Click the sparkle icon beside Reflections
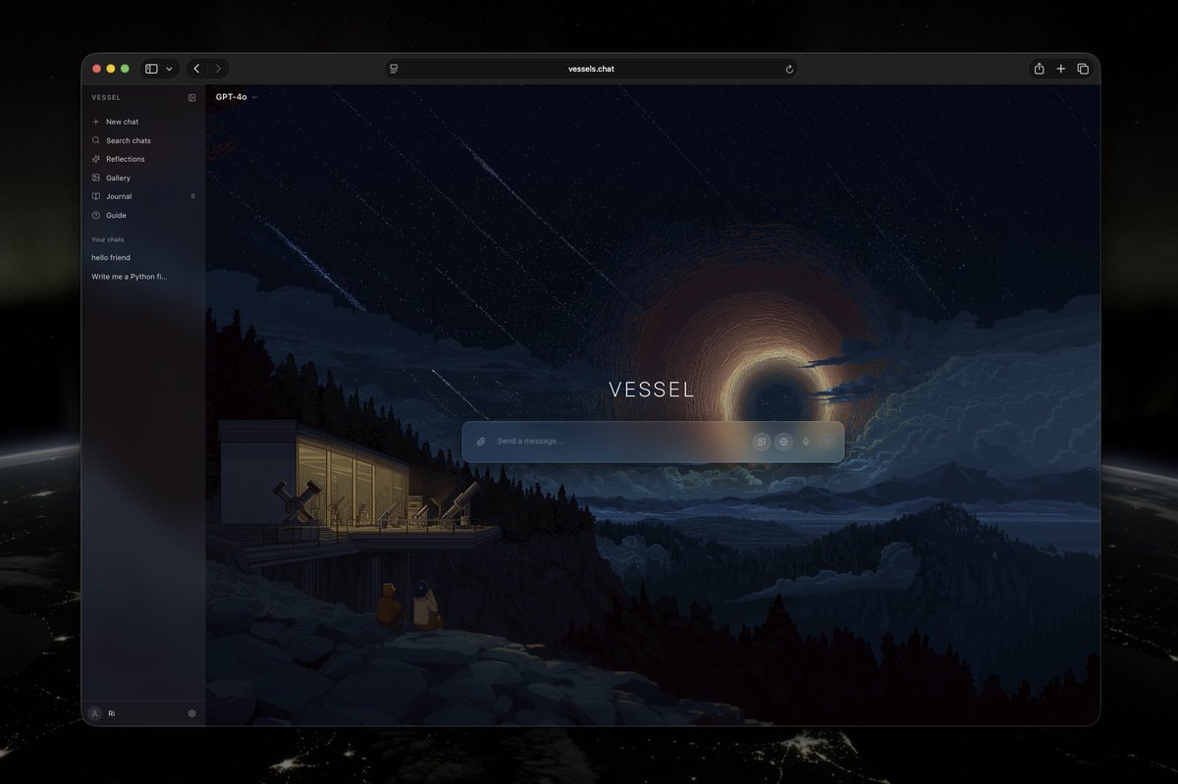This screenshot has width=1178, height=784. 95,159
